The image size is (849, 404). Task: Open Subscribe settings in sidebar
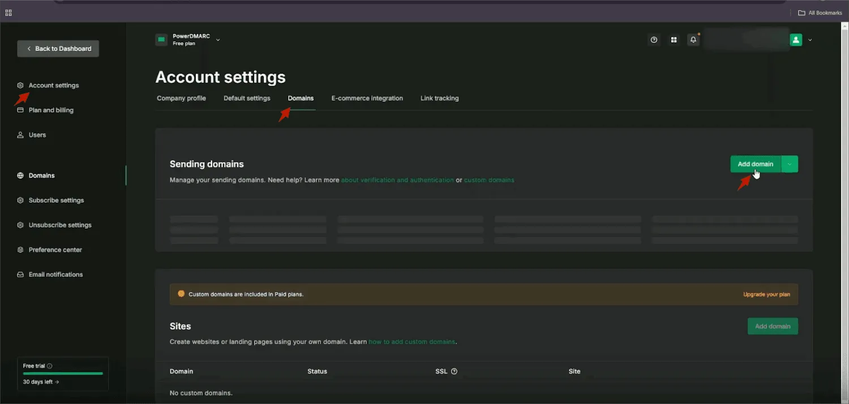click(x=56, y=200)
